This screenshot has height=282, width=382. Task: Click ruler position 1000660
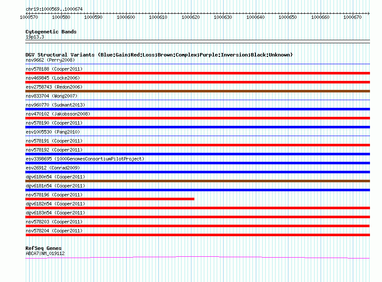pyautogui.click(x=320, y=17)
